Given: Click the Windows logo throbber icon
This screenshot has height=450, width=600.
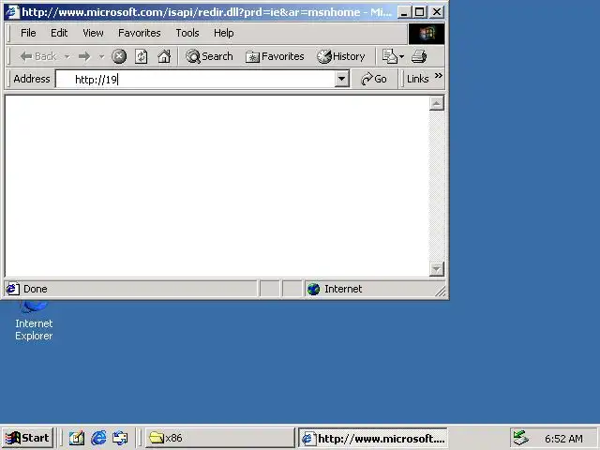Looking at the screenshot, I should coord(427,34).
